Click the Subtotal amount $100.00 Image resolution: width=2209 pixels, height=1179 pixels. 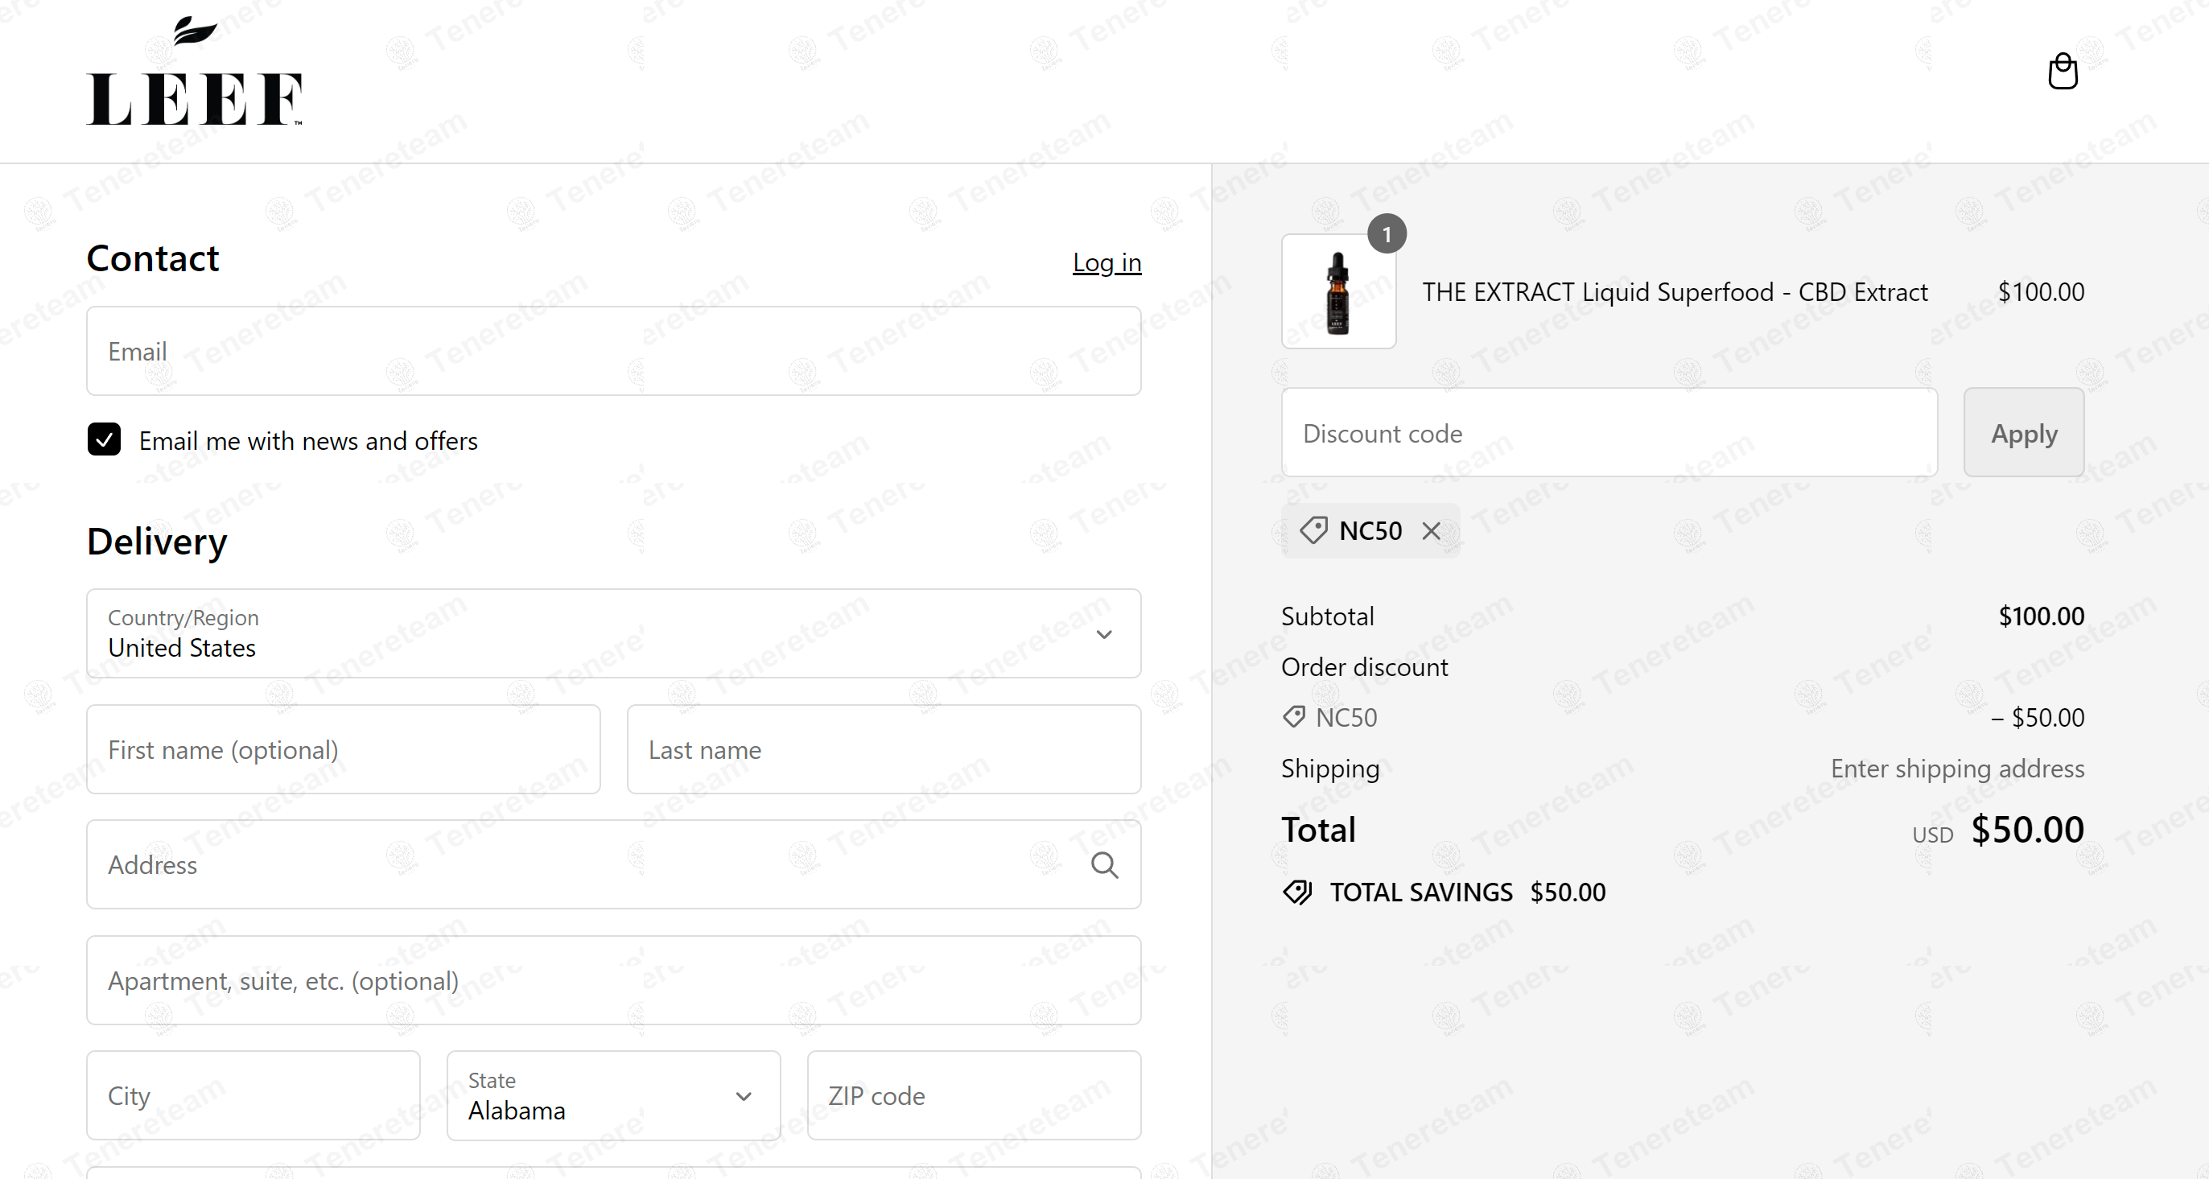point(2041,616)
